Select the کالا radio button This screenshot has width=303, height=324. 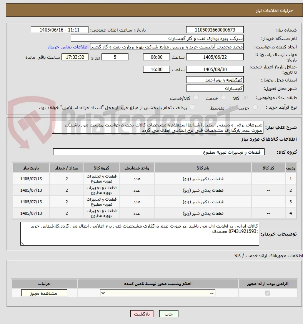[245, 98]
